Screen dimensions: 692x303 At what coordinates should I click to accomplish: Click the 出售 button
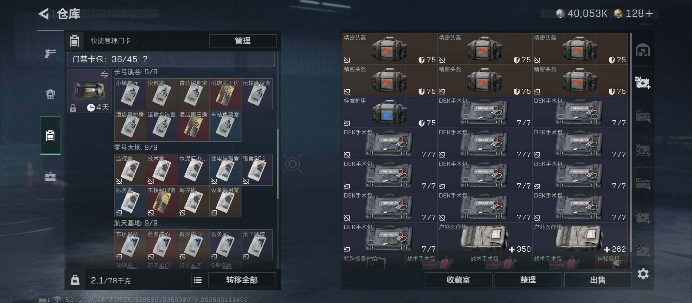click(x=598, y=280)
